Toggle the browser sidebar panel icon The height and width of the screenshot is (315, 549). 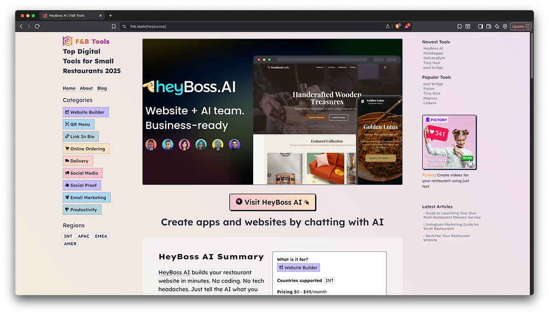click(x=480, y=26)
